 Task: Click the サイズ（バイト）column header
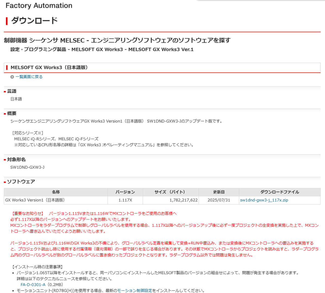(x=170, y=192)
